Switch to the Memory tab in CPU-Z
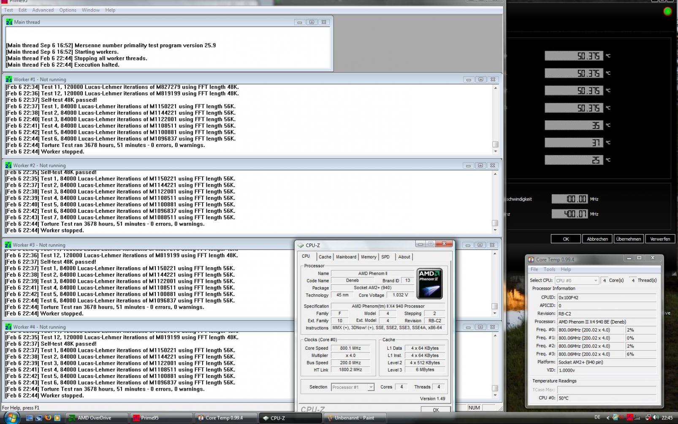The image size is (678, 424). (x=369, y=257)
